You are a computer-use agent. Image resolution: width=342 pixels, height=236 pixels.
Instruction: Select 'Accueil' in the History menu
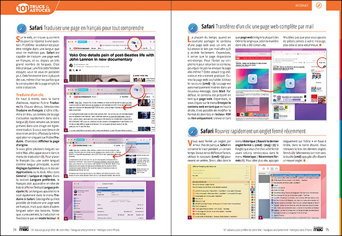[x=220, y=176]
